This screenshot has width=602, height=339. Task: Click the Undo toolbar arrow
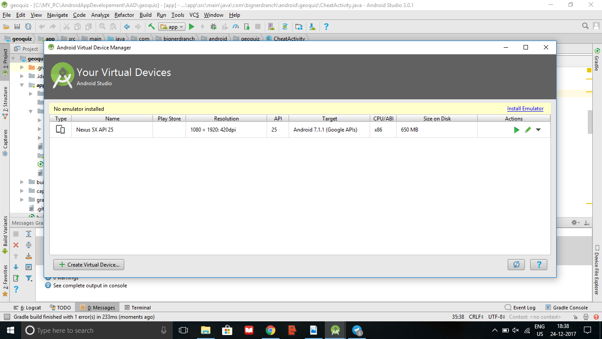(x=42, y=27)
